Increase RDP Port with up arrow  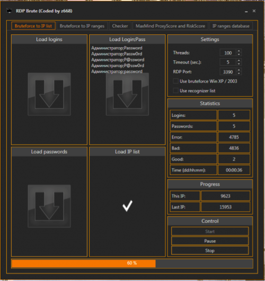[239, 70]
